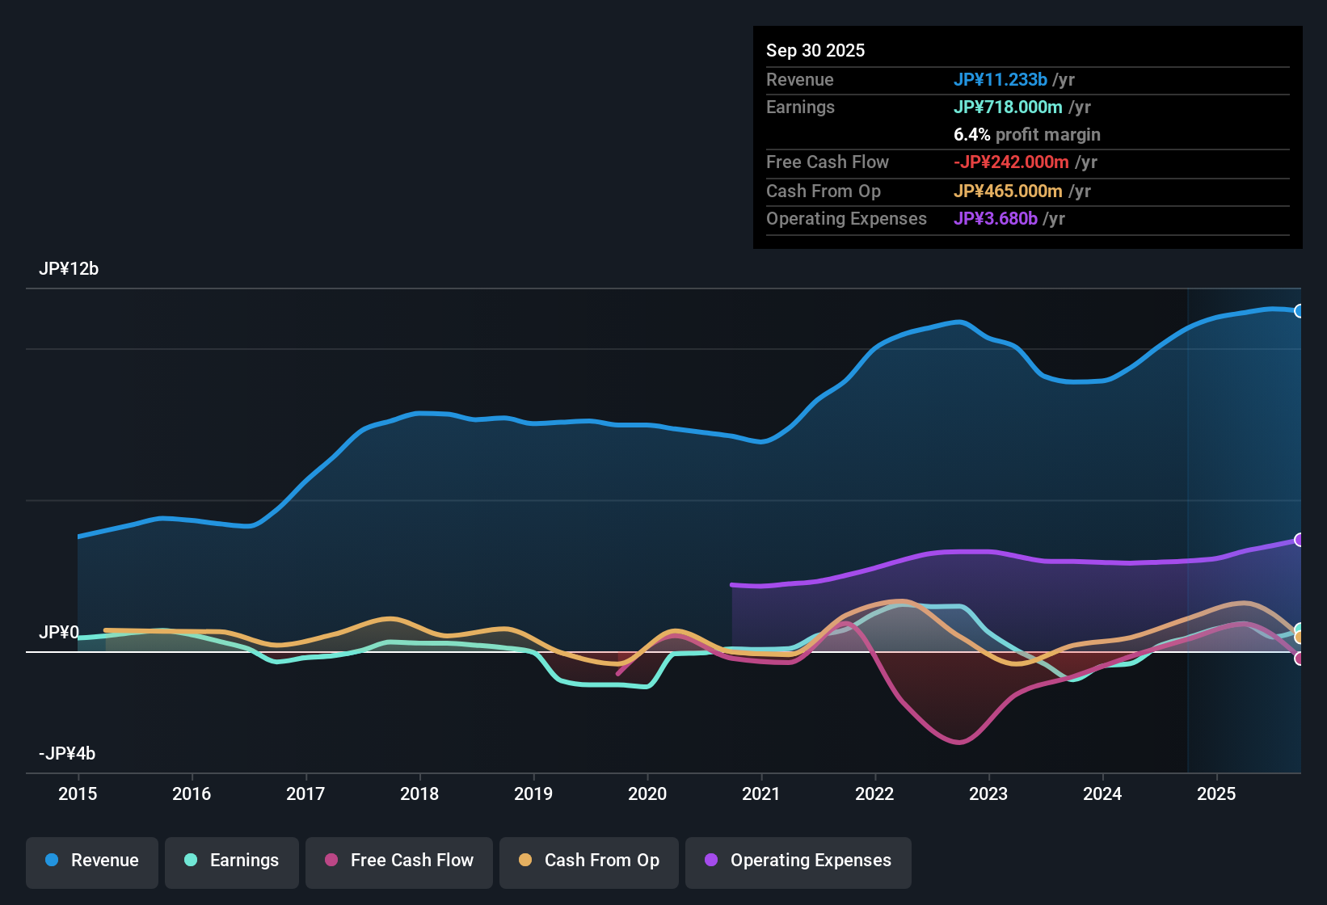Viewport: 1327px width, 905px height.
Task: Click the orange Cash From Op legend dot
Action: [526, 861]
